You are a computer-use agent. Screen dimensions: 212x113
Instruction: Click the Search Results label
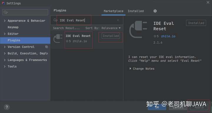pyautogui.click(x=66, y=28)
